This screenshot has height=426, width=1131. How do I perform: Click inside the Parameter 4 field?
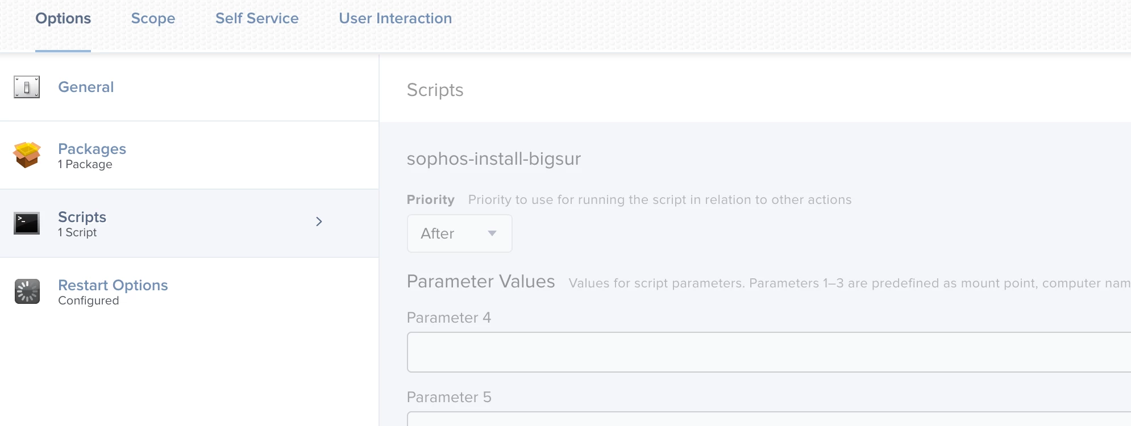coord(767,352)
